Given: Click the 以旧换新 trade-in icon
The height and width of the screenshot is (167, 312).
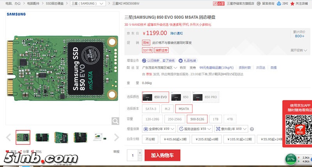Looking at the screenshot, I should pos(144,60).
